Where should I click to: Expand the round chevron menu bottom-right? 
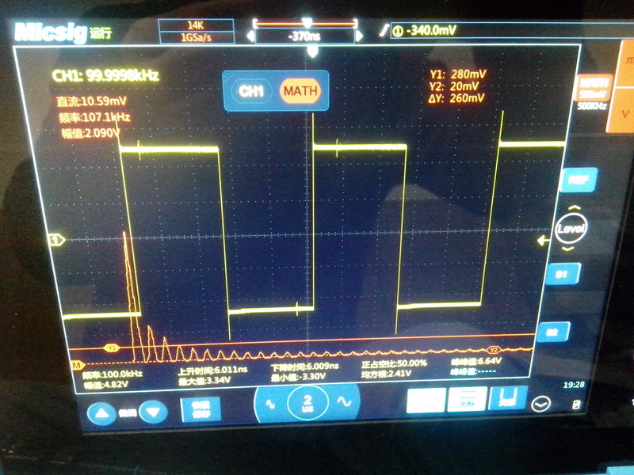click(540, 405)
